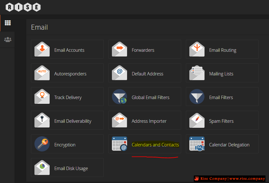Screen dimensions: 269x183
Task: Open the Address Importer link
Action: (149, 121)
